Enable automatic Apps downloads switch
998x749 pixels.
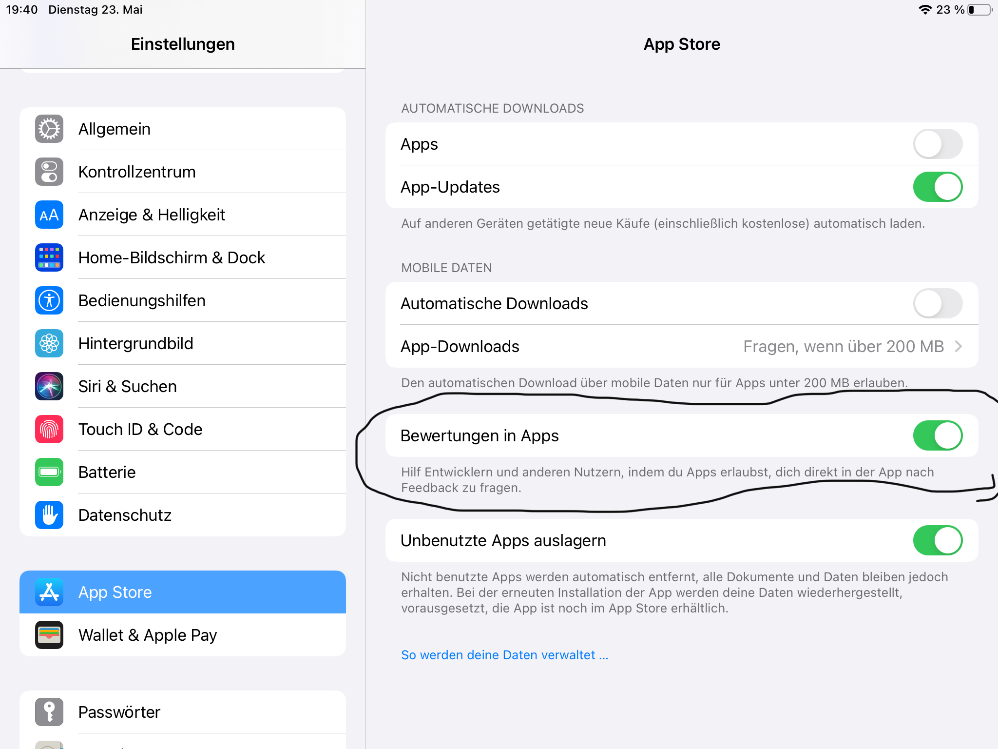(x=937, y=144)
